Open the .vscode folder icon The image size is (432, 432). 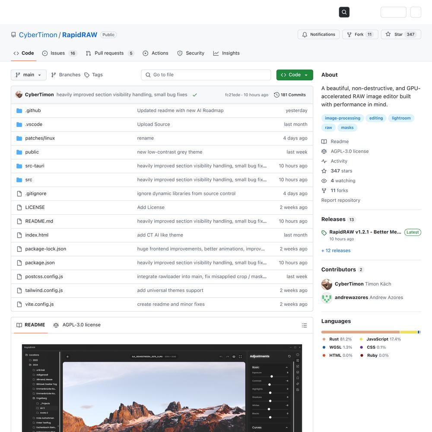pyautogui.click(x=19, y=124)
